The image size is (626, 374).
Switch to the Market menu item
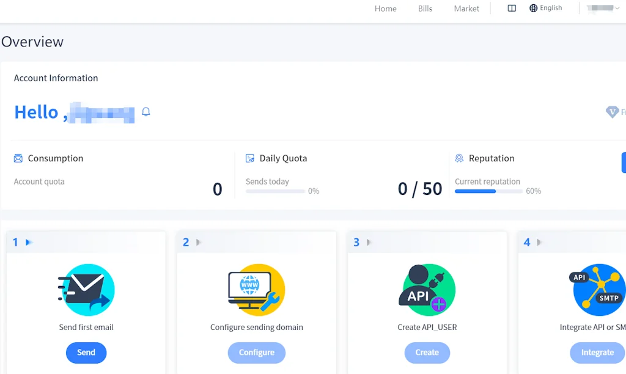pos(466,9)
